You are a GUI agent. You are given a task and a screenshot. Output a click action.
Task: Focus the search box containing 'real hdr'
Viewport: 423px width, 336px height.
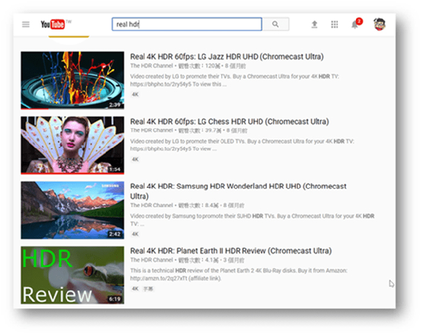187,24
